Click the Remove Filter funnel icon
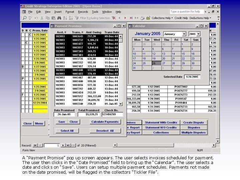 pyautogui.click(x=114, y=18)
